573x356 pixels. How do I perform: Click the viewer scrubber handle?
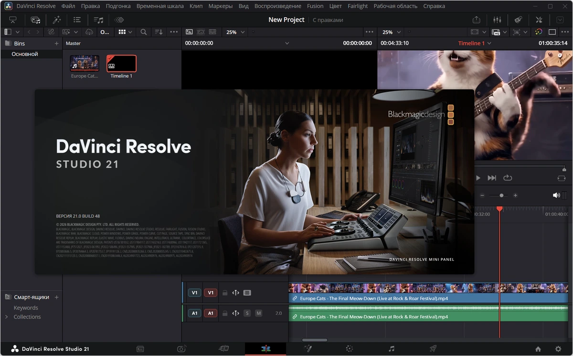point(564,169)
